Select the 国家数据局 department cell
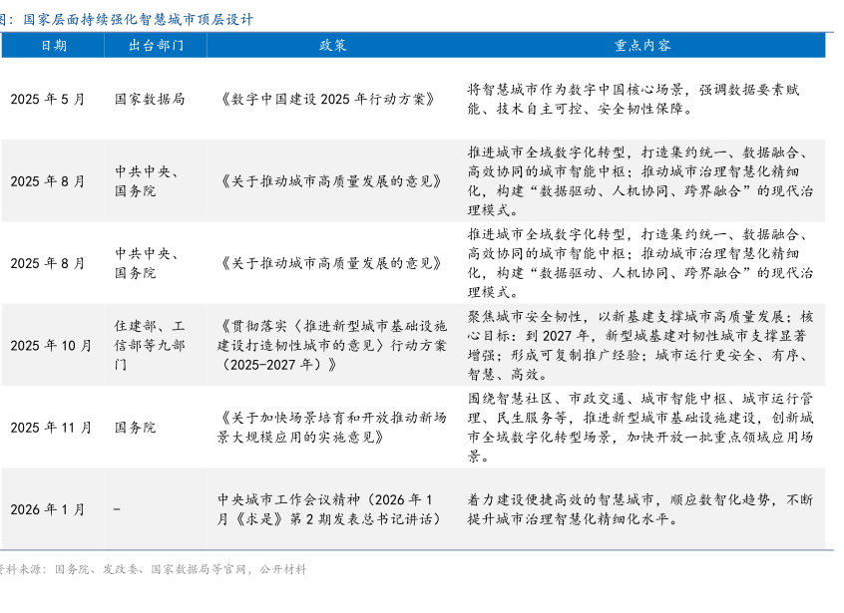Image resolution: width=844 pixels, height=613 pixels. pyautogui.click(x=150, y=100)
